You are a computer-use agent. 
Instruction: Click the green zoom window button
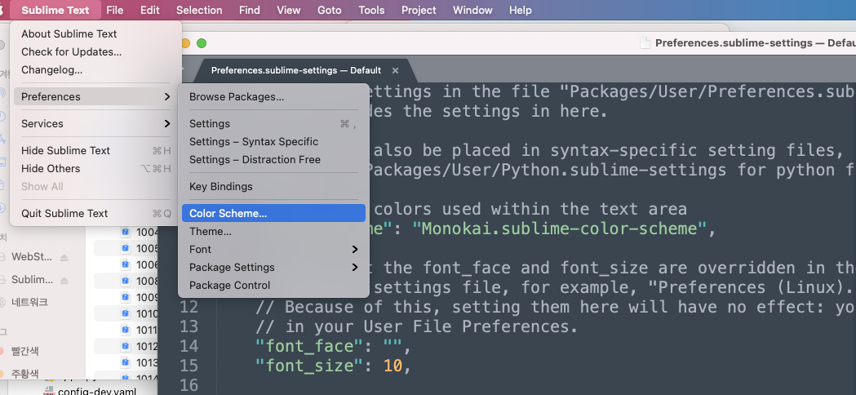pyautogui.click(x=202, y=43)
